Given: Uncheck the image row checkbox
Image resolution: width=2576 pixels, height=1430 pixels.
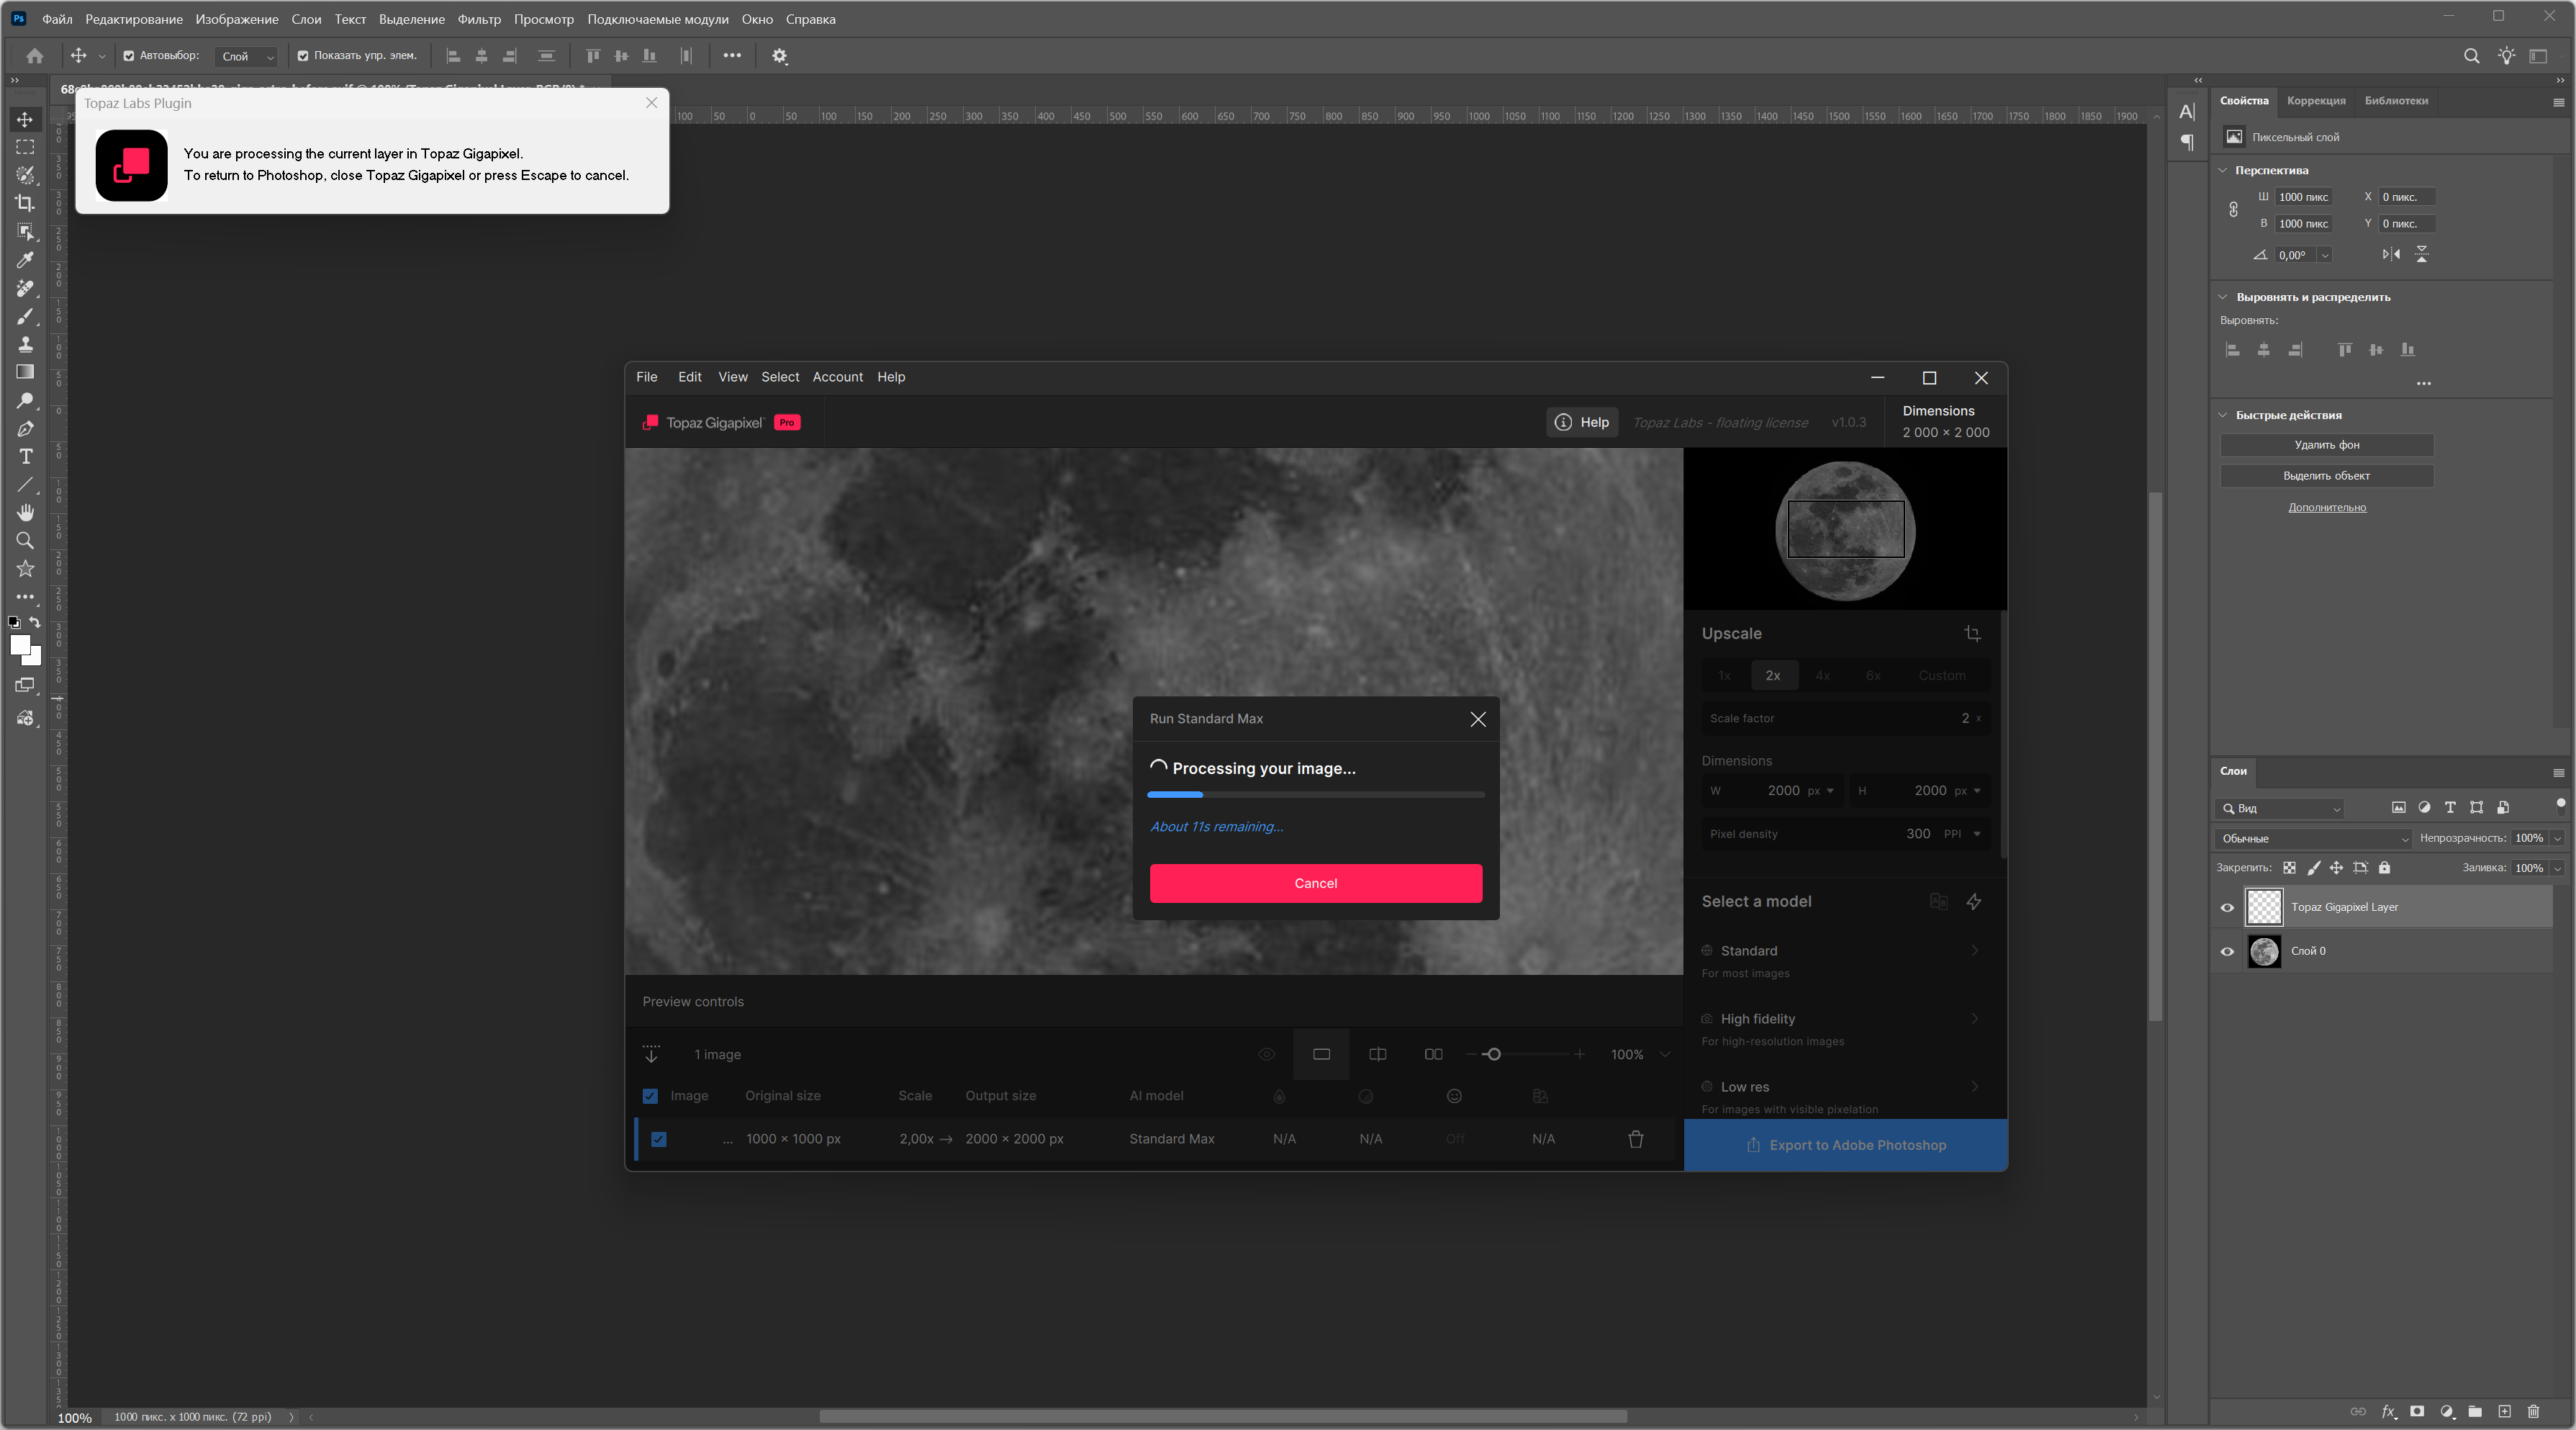Looking at the screenshot, I should click(659, 1139).
